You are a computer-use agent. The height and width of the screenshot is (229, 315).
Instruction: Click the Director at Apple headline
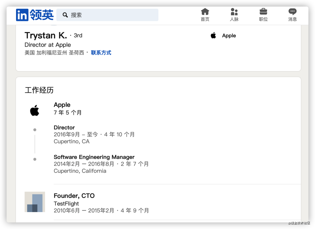tap(48, 45)
